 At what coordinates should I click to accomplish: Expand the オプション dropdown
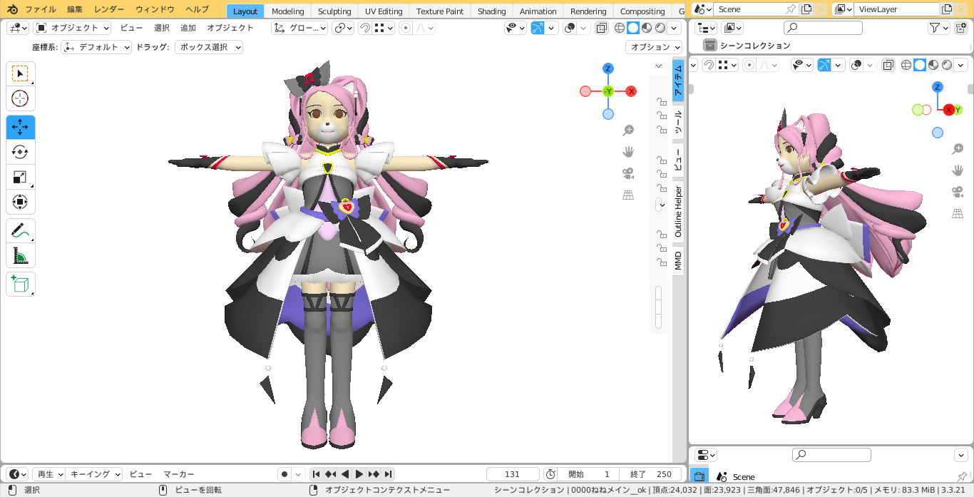pos(653,47)
